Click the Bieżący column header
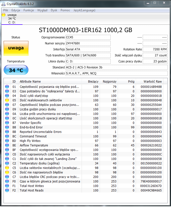 pos(91,81)
